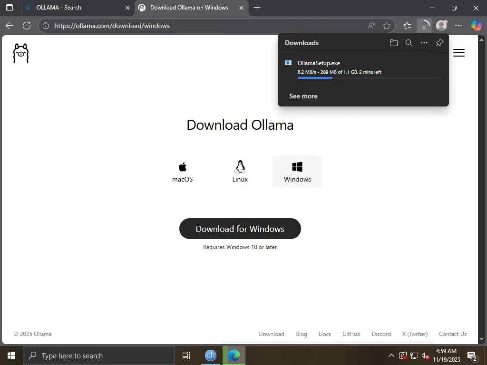This screenshot has height=365, width=487.
Task: Click the page scrollbar down arrow
Action: pyautogui.click(x=482, y=339)
